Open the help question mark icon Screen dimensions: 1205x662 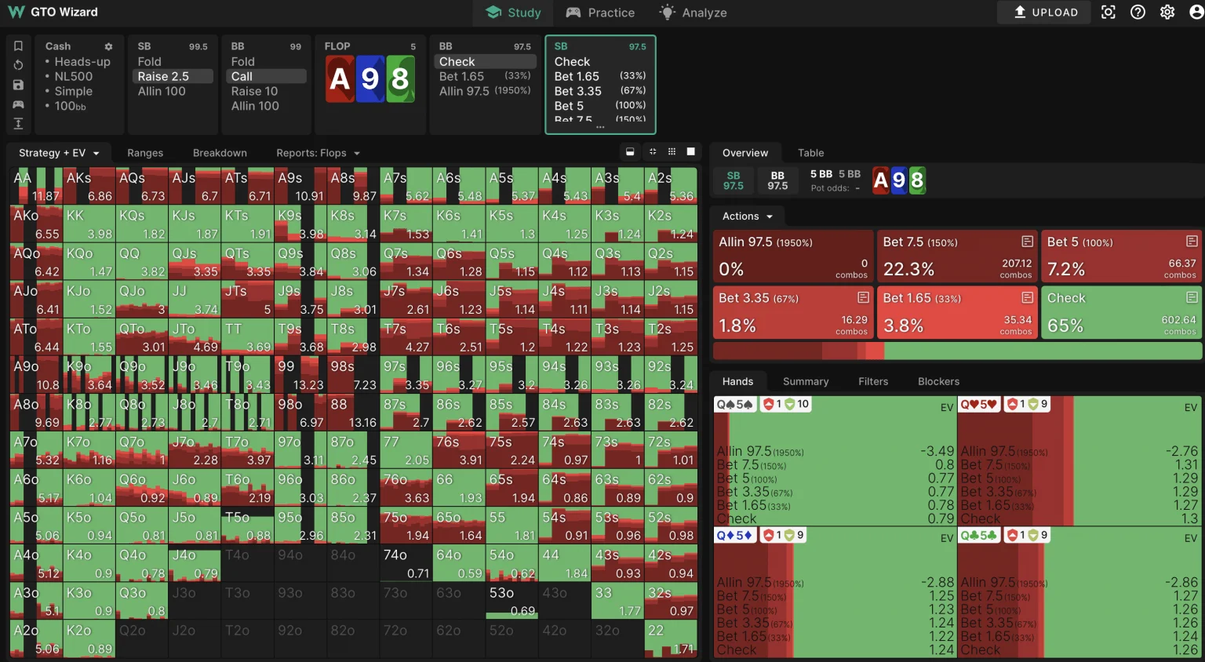point(1138,13)
